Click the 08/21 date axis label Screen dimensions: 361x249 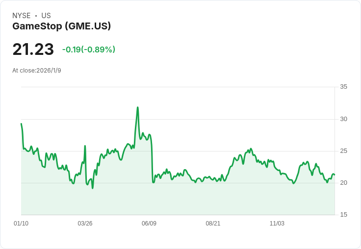(x=213, y=223)
